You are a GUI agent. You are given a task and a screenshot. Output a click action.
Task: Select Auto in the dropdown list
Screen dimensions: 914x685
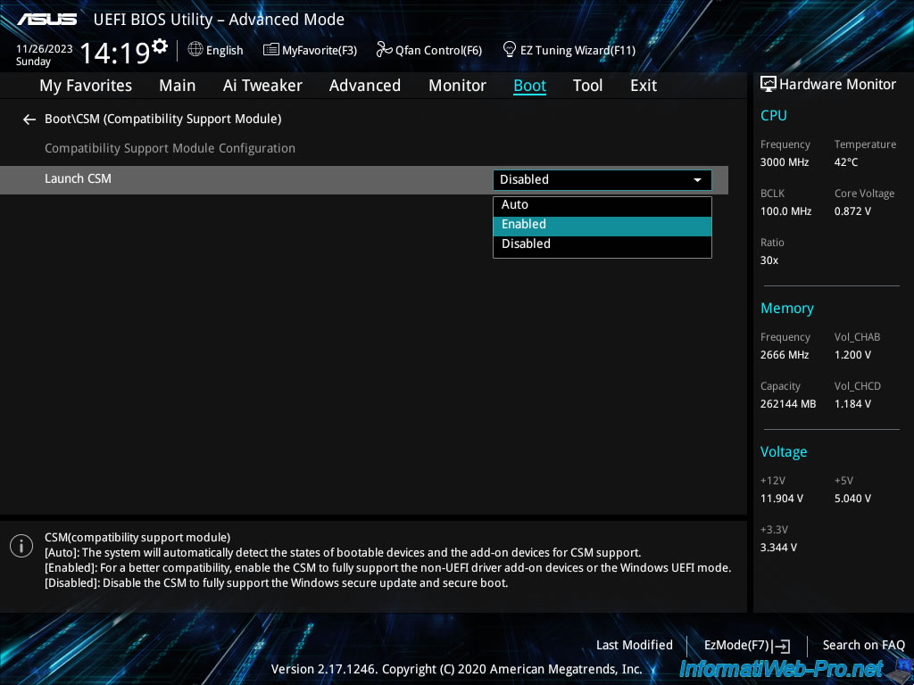(x=602, y=205)
